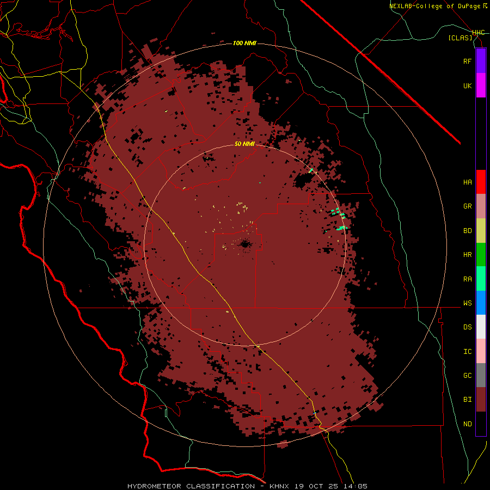Choose the WS blue legend swatch
The image size is (490, 490).
(481, 303)
